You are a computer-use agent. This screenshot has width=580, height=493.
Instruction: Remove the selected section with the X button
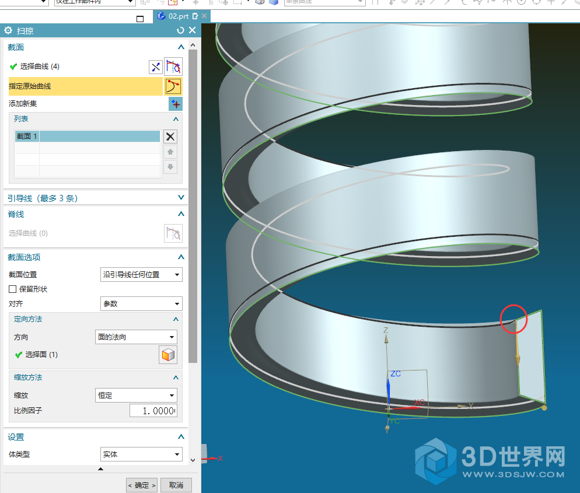170,137
